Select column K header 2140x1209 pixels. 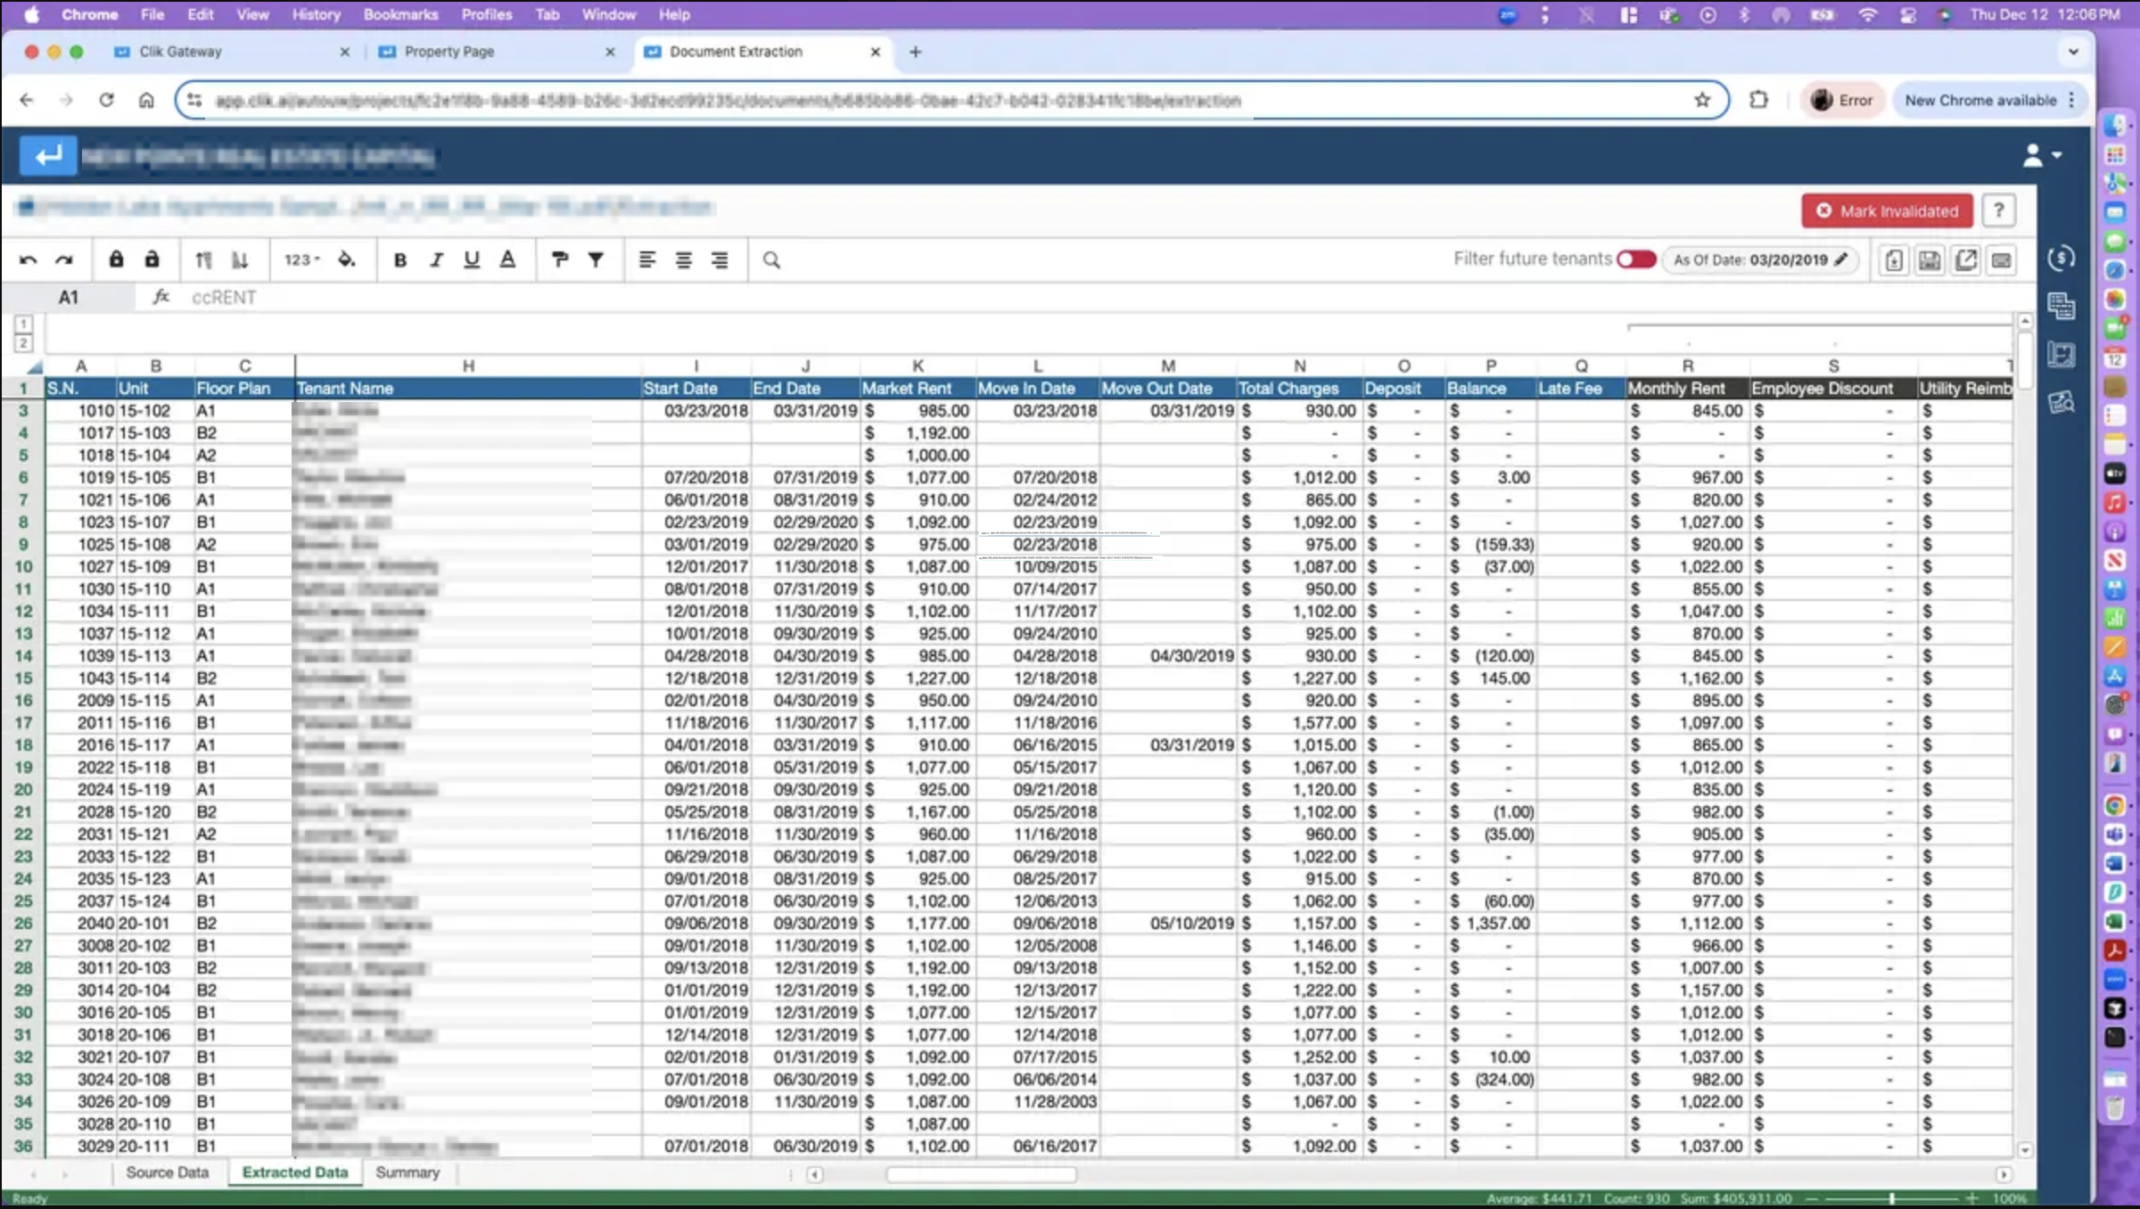(918, 366)
